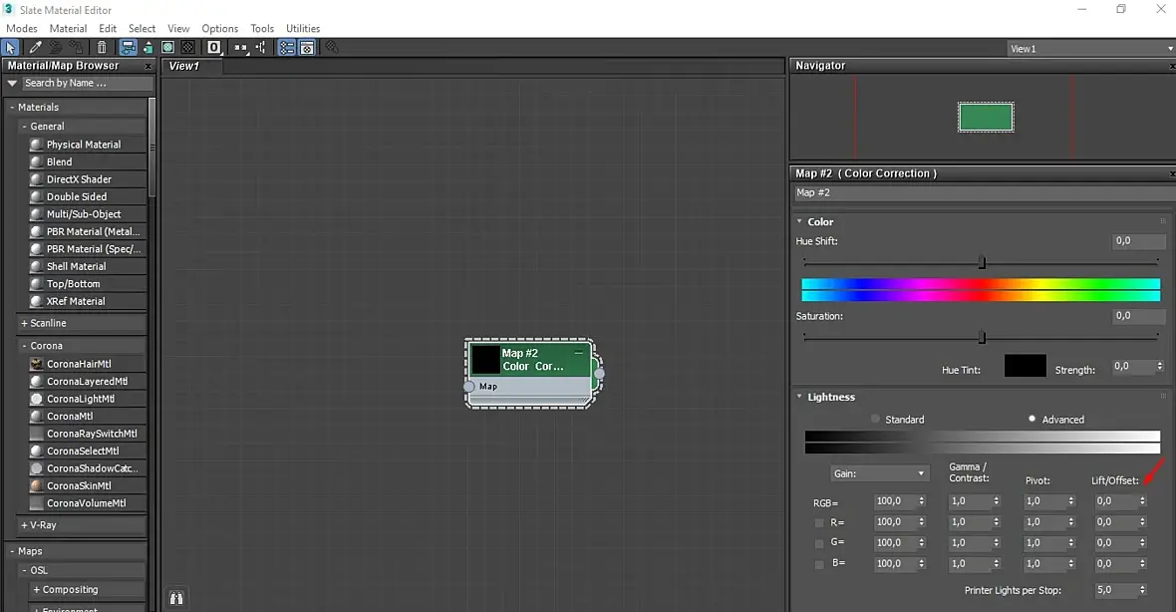1176x612 pixels.
Task: Click the binoculars search icon in view
Action: click(x=177, y=598)
